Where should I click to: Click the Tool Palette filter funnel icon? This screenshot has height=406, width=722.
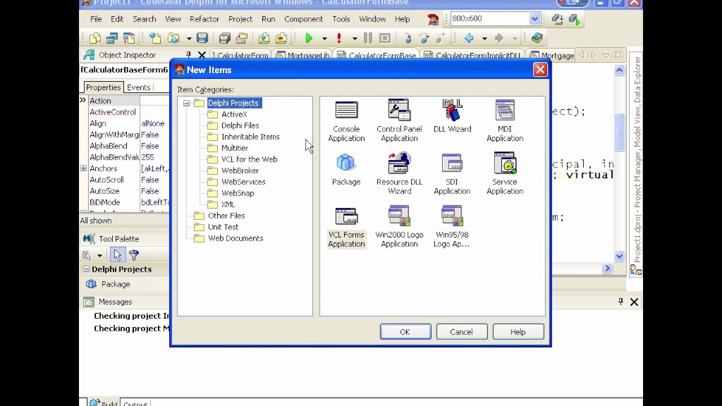pos(134,255)
